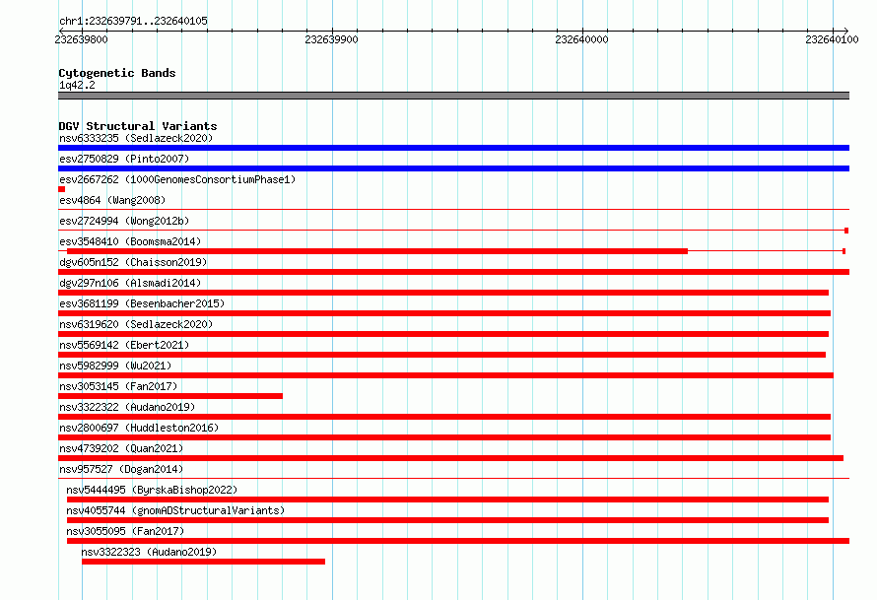Select the blue bar for esv2750829
Screen dimensions: 877x600
pos(453,168)
